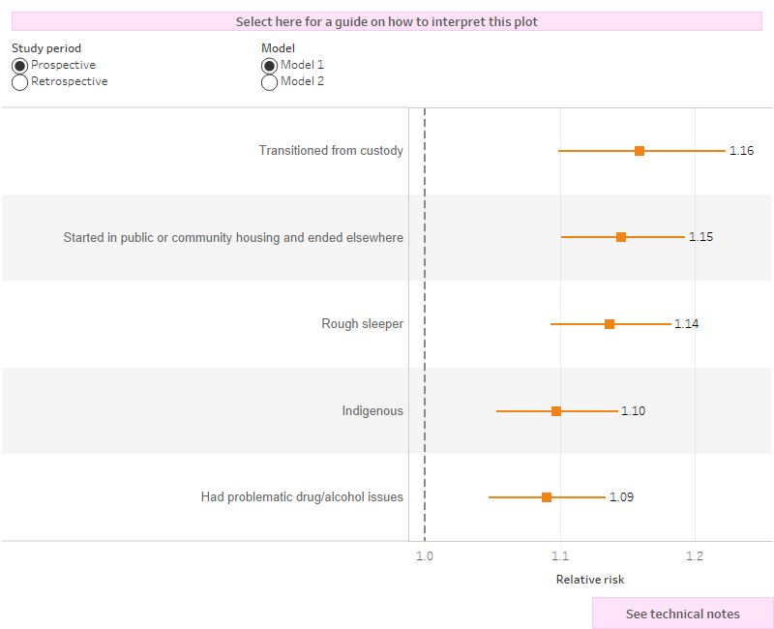774x629 pixels.
Task: Select the Rough sleeper category label
Action: [x=363, y=323]
